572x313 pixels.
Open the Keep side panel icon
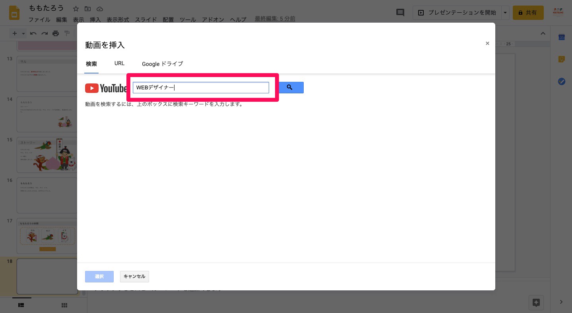point(562,59)
